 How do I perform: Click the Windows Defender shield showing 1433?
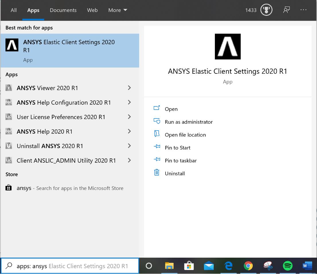266,10
